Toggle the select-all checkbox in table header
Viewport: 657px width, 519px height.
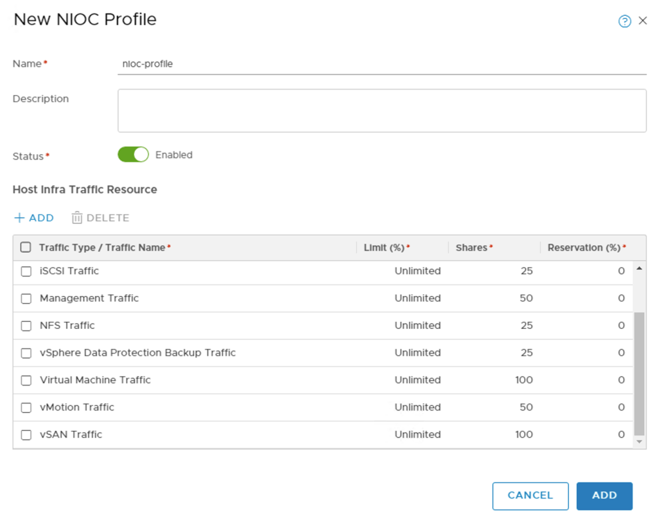point(26,247)
